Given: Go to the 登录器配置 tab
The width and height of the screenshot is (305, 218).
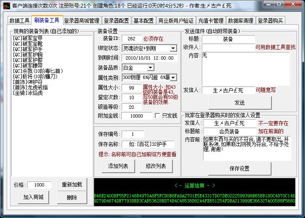Looking at the screenshot, I should (116, 21).
